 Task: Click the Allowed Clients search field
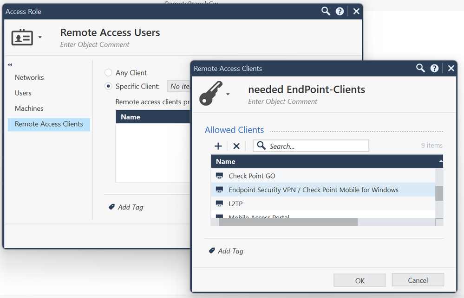tap(311, 146)
